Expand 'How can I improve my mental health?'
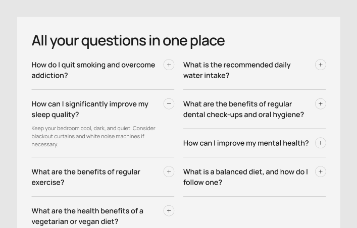 point(246,143)
